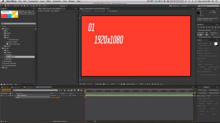Image resolution: width=220 pixels, height=123 pixels.
Task: Collapse the ASSETS folder
Action: pos(1,29)
